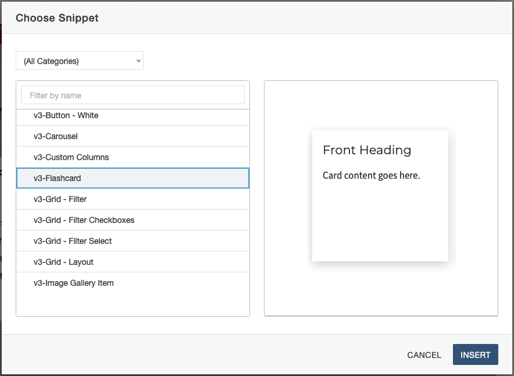Choose v3-Custom Columns snippet
The width and height of the screenshot is (514, 376).
pyautogui.click(x=133, y=157)
